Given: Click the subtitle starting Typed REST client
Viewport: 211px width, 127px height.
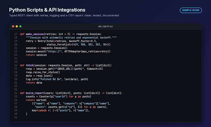Looking at the screenshot, I should (x=64, y=15).
